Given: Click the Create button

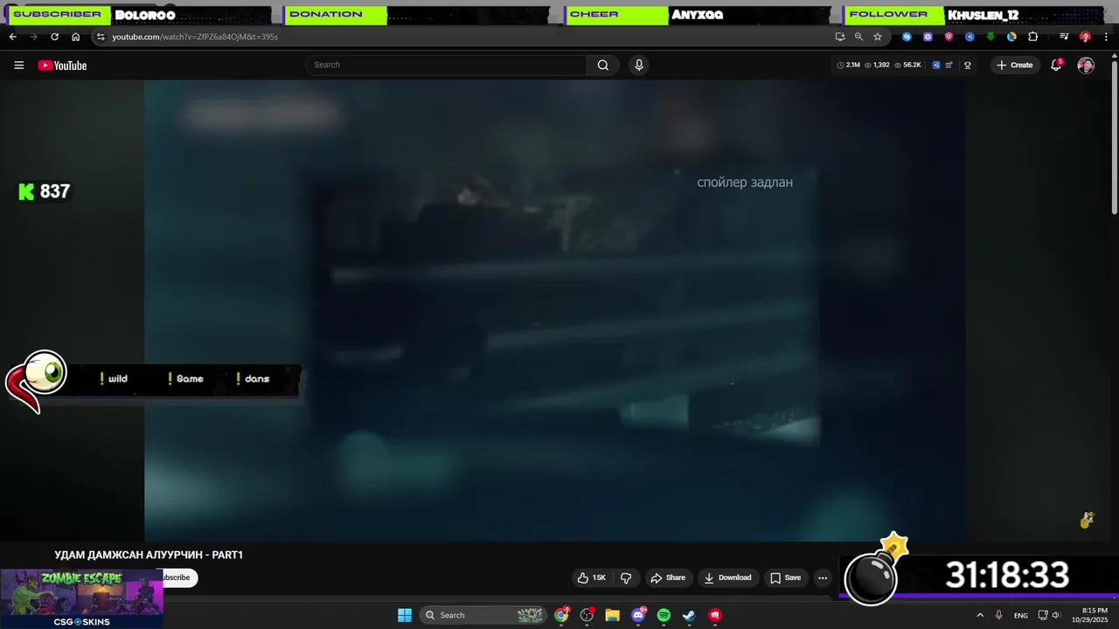Looking at the screenshot, I should pyautogui.click(x=1014, y=65).
